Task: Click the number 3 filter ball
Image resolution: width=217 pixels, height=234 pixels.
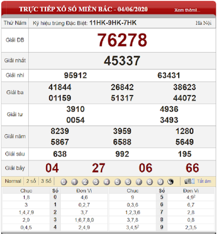Action: pyautogui.click(x=96, y=182)
